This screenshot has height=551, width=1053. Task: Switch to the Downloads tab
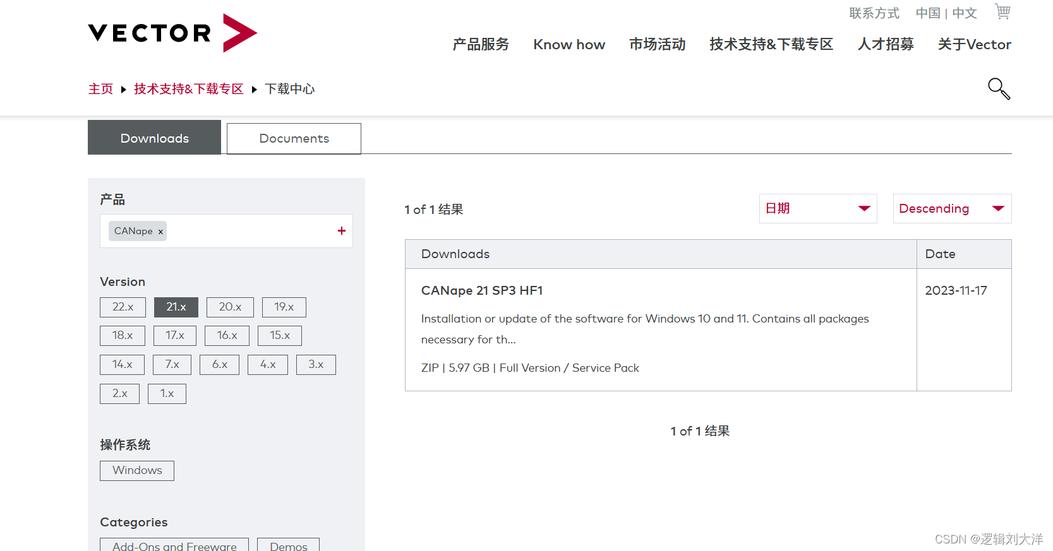pos(154,138)
